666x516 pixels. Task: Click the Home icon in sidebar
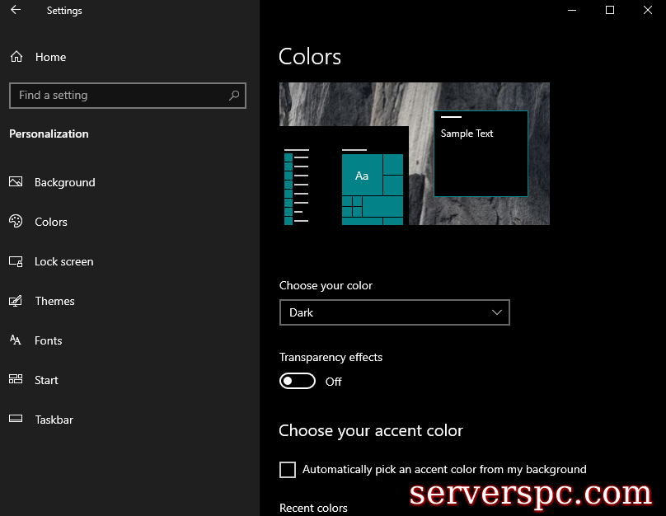[16, 57]
